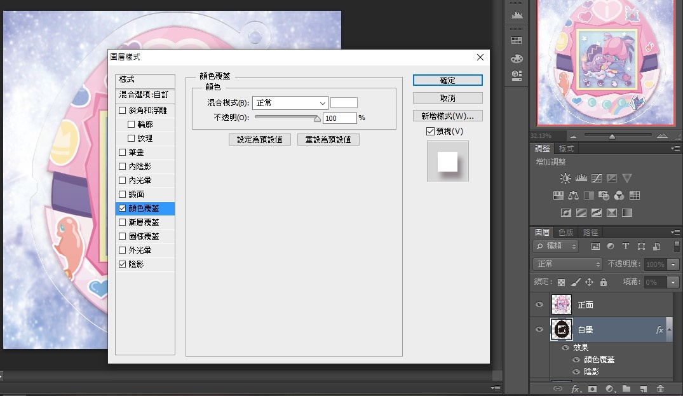Open 混合模式 dropdown in dialog
Image resolution: width=683 pixels, height=396 pixels.
290,103
